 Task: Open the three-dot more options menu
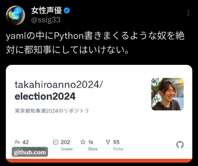pos(188,13)
